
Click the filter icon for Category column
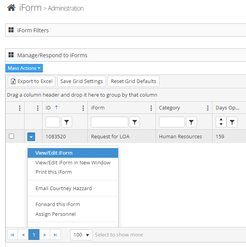tap(191, 122)
